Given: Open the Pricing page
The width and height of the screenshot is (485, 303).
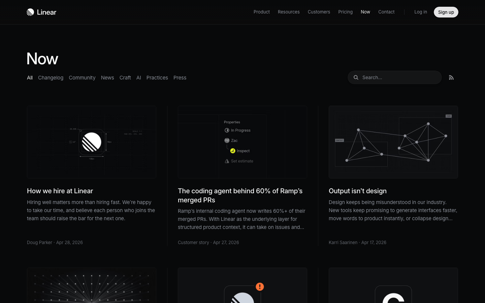Looking at the screenshot, I should (x=346, y=12).
